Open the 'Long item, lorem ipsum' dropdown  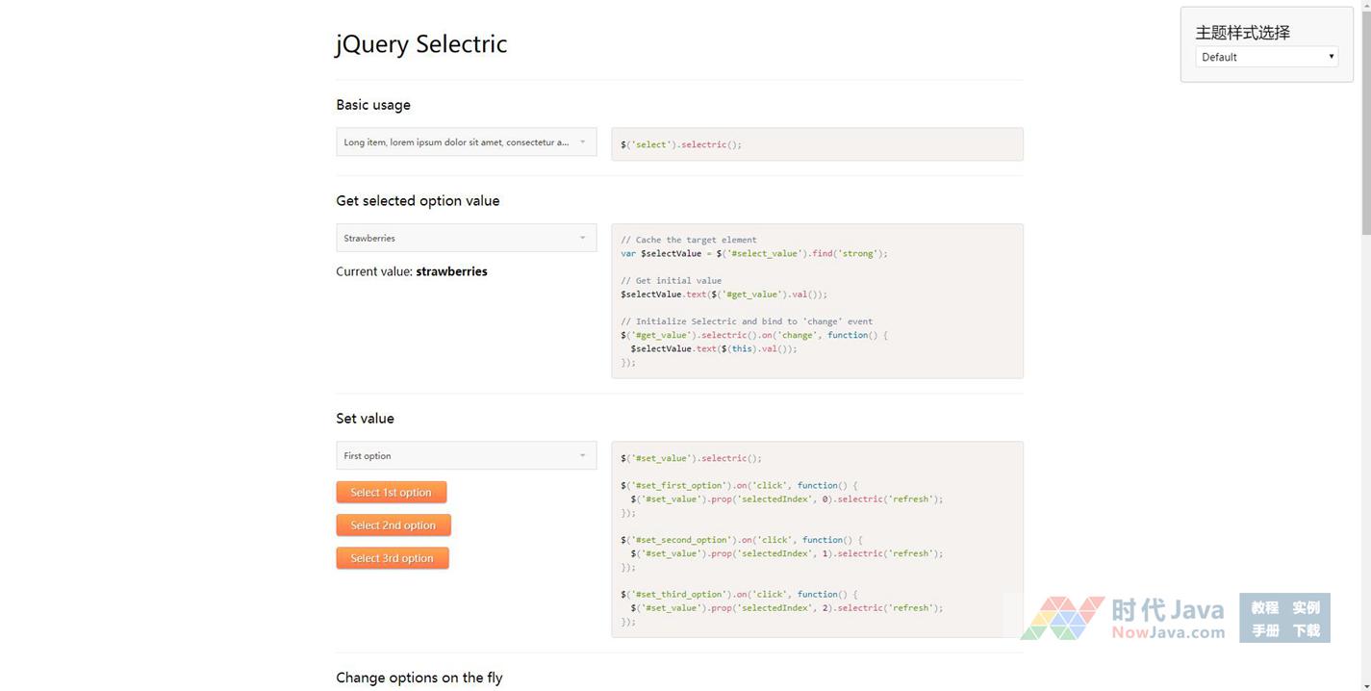coord(457,142)
